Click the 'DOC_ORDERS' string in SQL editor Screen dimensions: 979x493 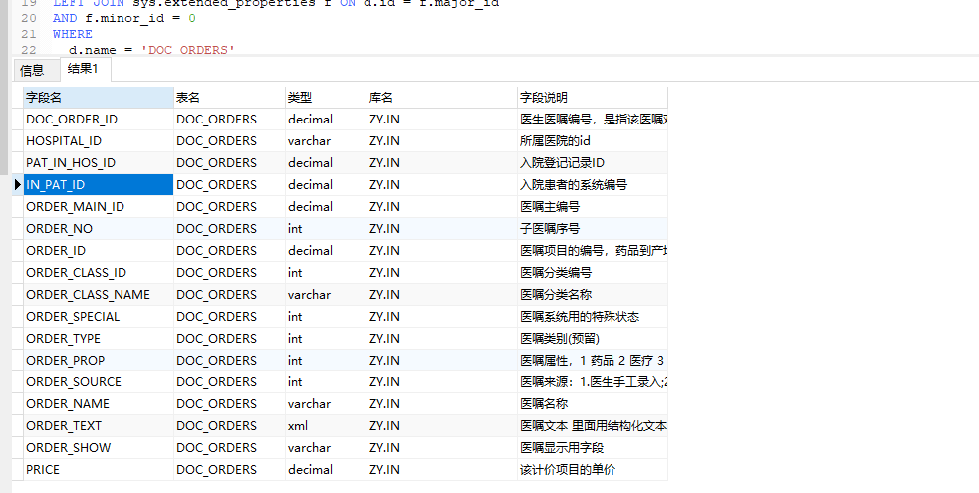188,50
